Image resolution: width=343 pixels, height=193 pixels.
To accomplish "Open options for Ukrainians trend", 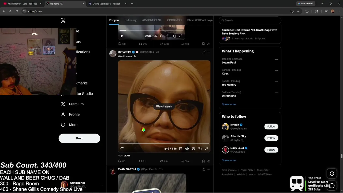I will click(277, 93).
